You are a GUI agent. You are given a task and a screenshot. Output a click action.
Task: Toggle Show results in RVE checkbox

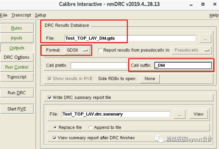(49, 79)
